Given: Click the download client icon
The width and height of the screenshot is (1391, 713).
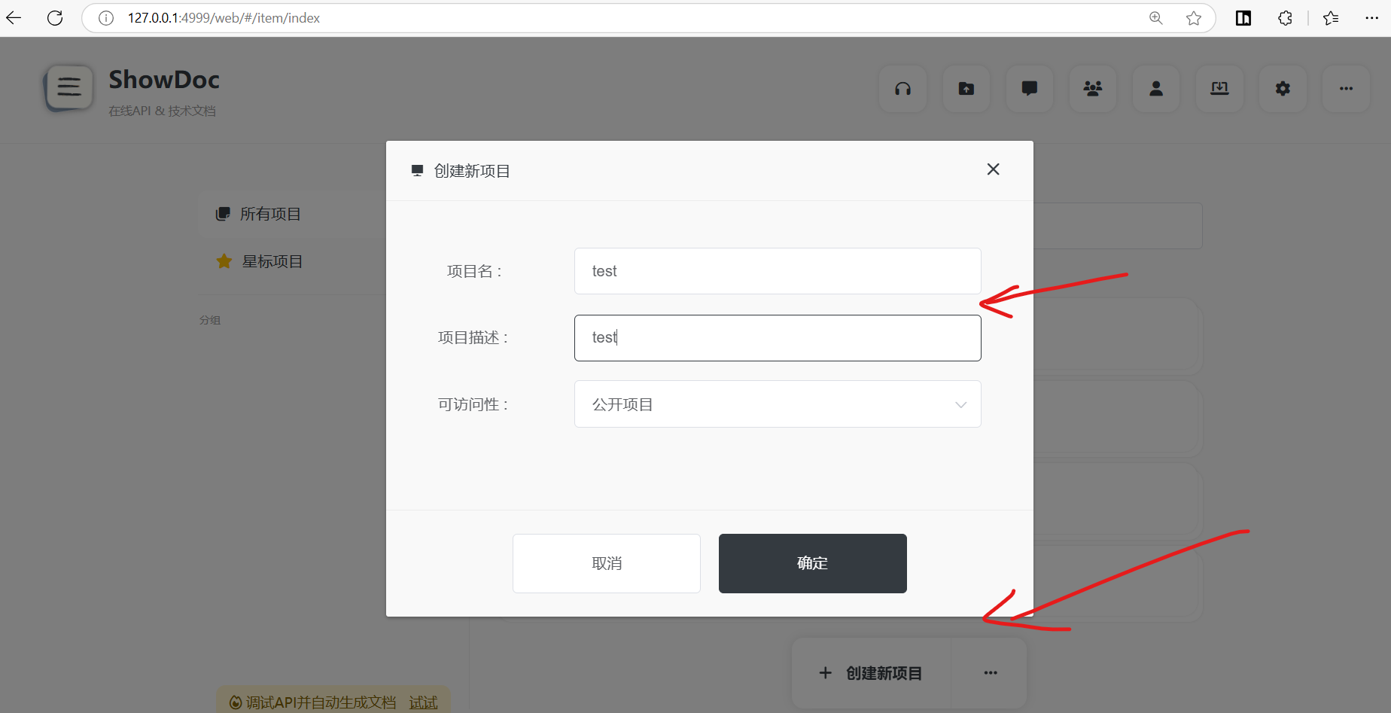Looking at the screenshot, I should click(x=1219, y=89).
